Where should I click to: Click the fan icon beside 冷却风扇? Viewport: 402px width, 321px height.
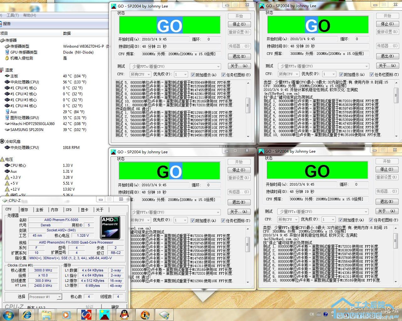(x=2, y=141)
